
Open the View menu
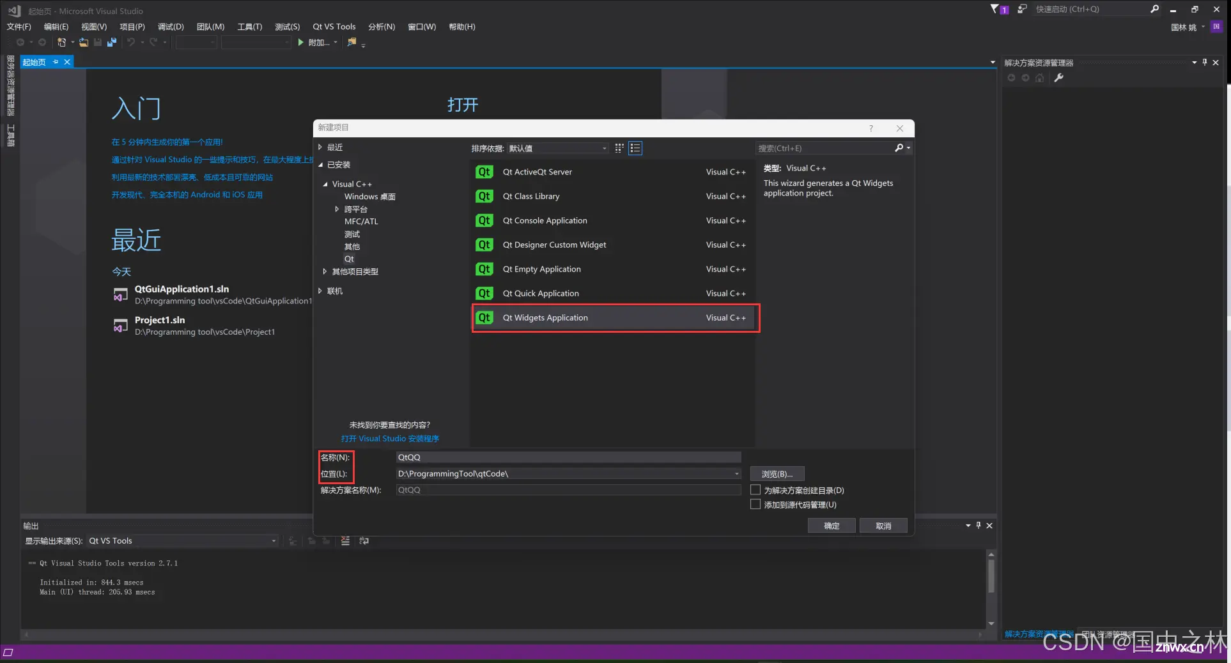[94, 27]
